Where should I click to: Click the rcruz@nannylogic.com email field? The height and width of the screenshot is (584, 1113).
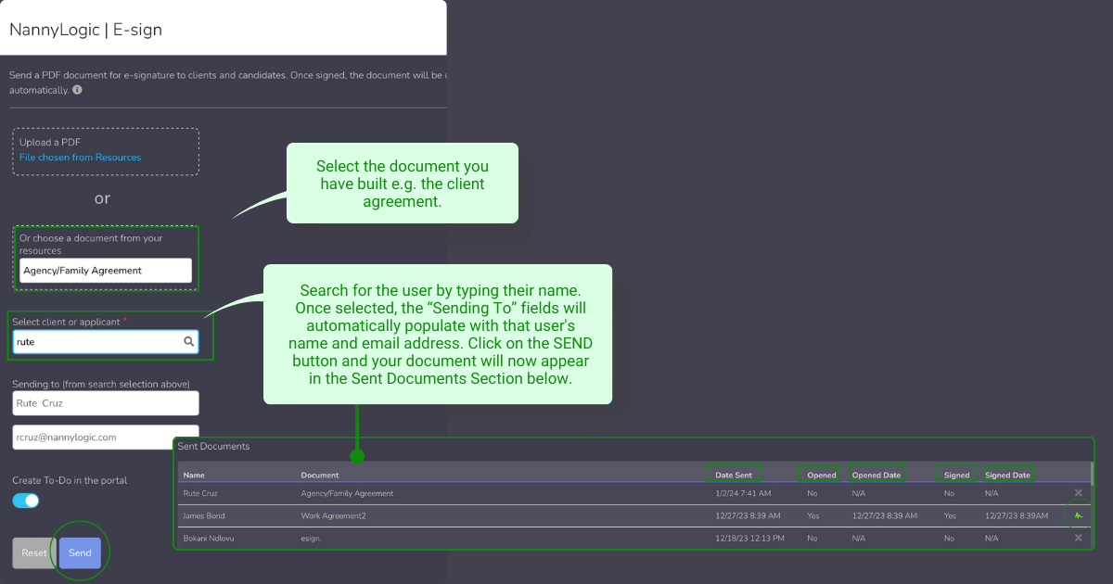tap(106, 438)
